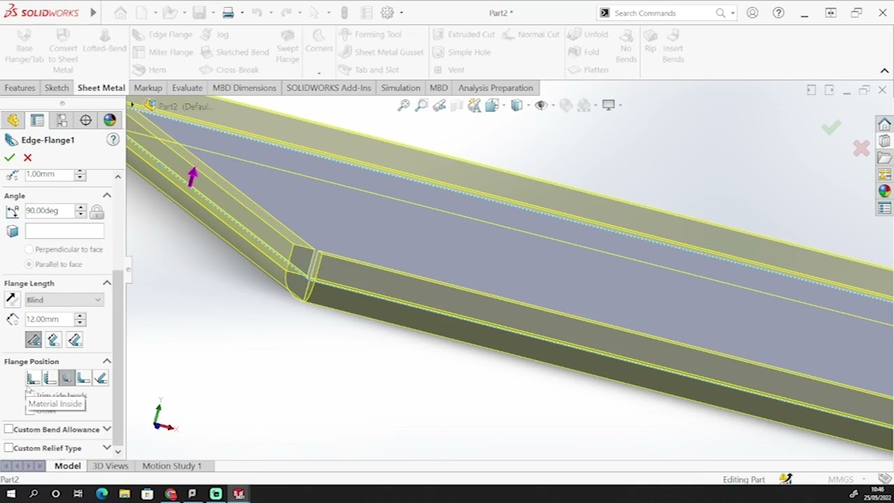Viewport: 894px width, 503px height.
Task: Switch to the 3D Views bottom tab
Action: pos(110,466)
